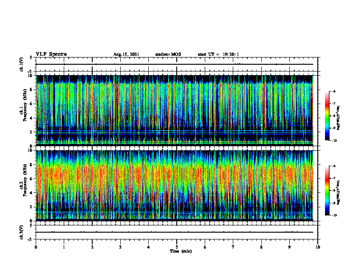Click the ch.1 spectrogram color bar
The height and width of the screenshot is (277, 358).
point(327,116)
